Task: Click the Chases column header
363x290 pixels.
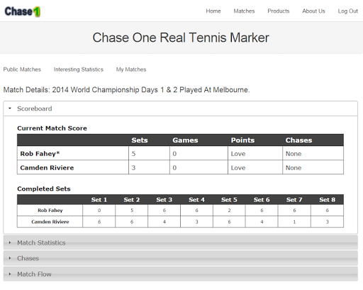Action: [298, 140]
